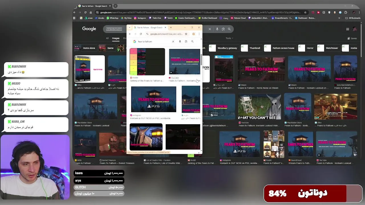Open Instagram bookmark
This screenshot has width=365, height=205.
coord(140,18)
